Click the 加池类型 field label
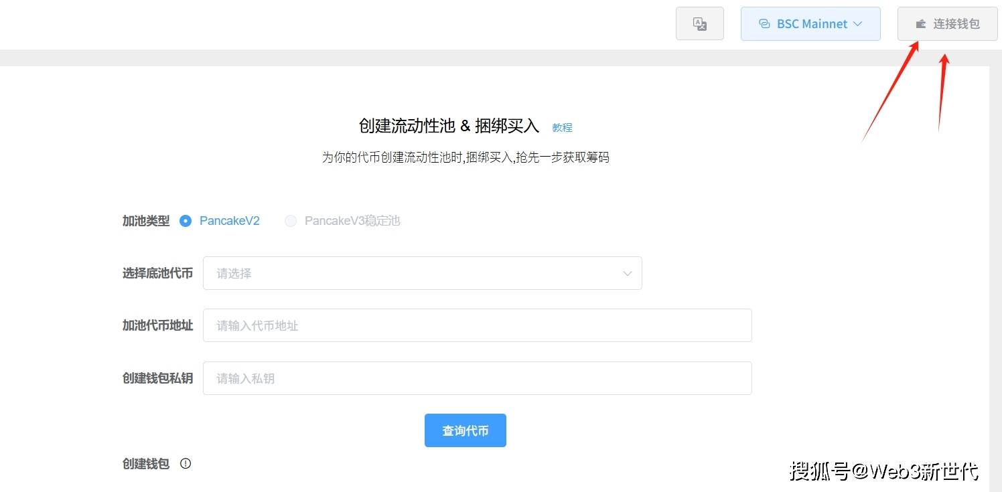Image resolution: width=1002 pixels, height=492 pixels. pyautogui.click(x=146, y=221)
